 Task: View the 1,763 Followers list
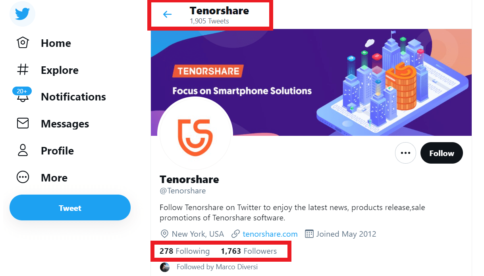pyautogui.click(x=249, y=251)
